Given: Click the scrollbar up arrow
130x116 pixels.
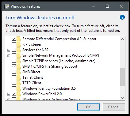Looking at the screenshot, I should pyautogui.click(x=122, y=39).
